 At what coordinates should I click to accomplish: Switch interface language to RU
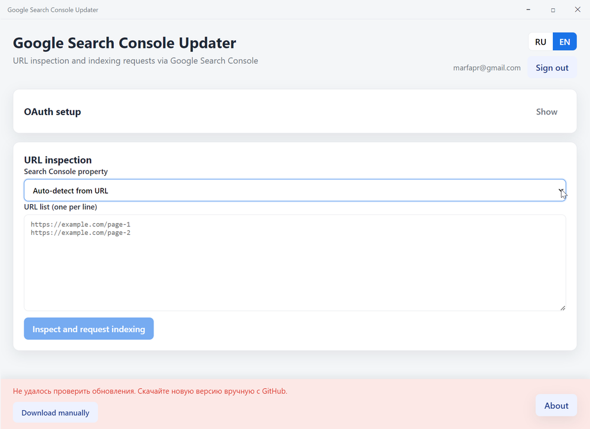click(540, 42)
